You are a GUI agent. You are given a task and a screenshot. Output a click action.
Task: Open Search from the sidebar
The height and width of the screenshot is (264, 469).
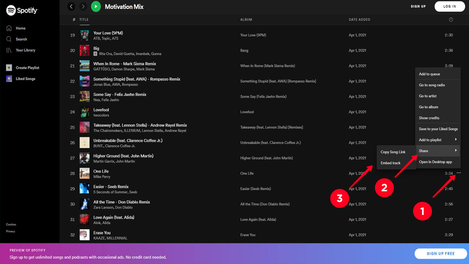tap(17, 39)
